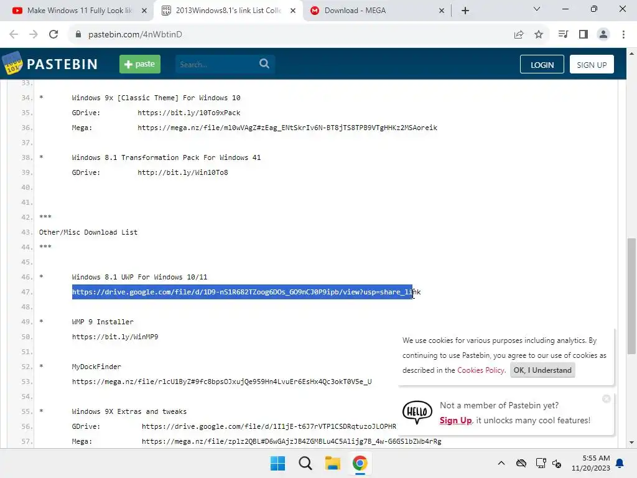
Task: Open File Explorer from taskbar
Action: click(333, 463)
